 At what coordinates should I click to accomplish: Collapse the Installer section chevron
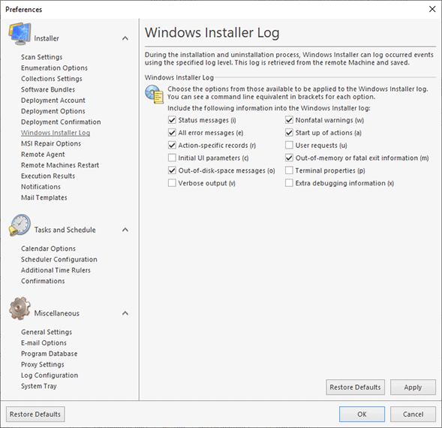(125, 38)
